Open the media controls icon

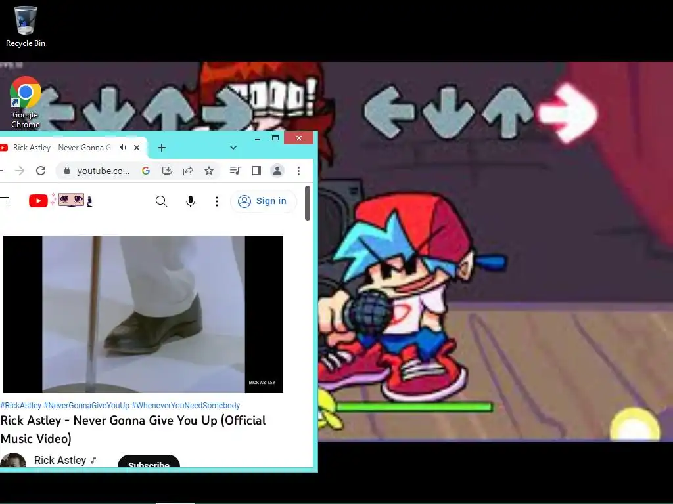[235, 171]
